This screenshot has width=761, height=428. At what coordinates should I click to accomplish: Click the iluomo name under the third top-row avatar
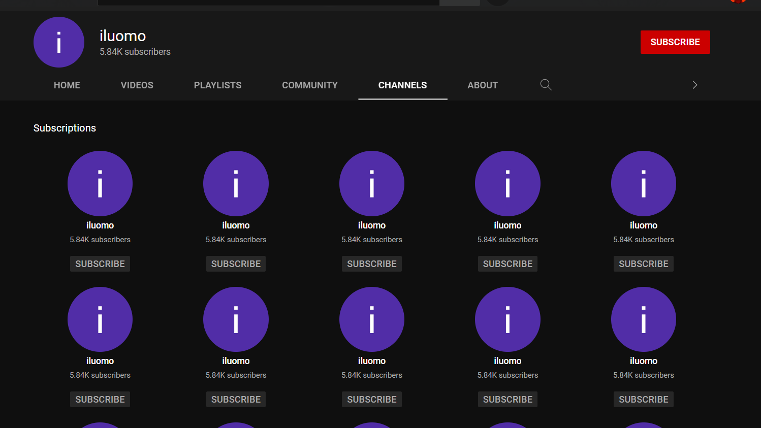(x=372, y=225)
